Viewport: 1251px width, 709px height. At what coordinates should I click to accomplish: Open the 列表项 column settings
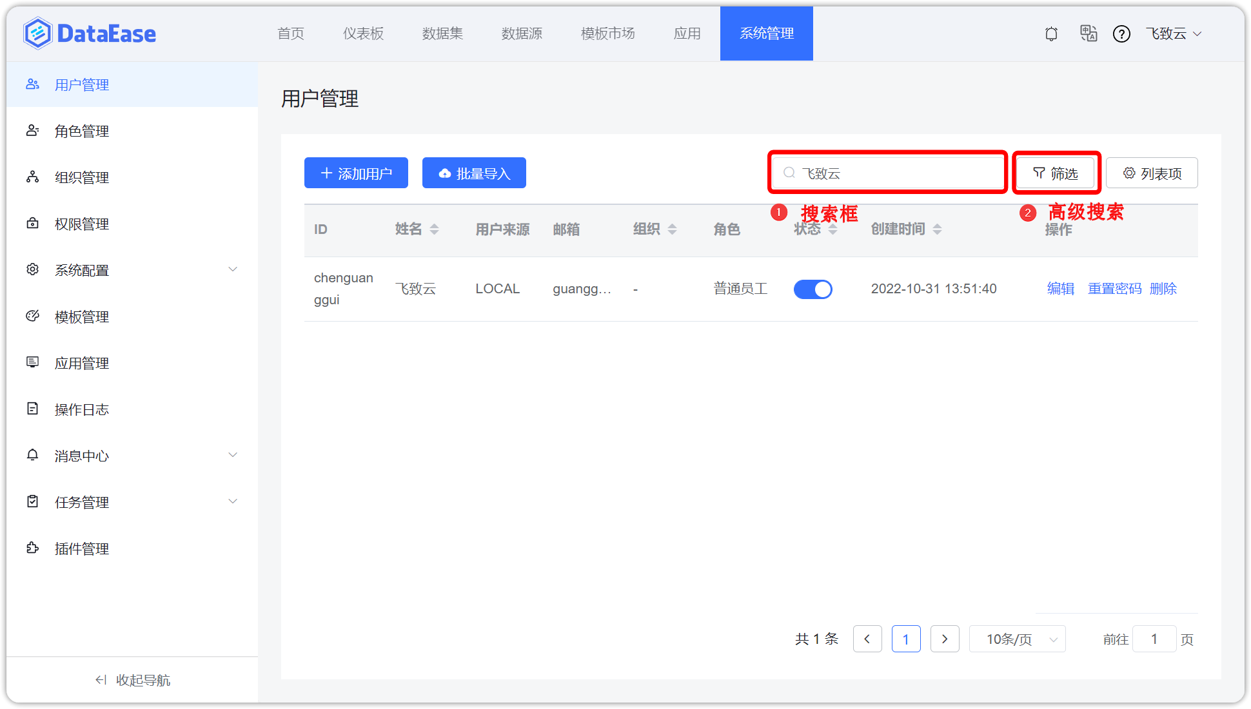click(1152, 173)
